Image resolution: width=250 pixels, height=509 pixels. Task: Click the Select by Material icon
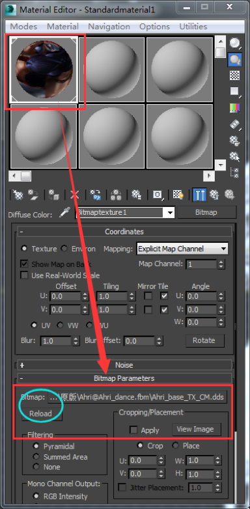pyautogui.click(x=235, y=156)
